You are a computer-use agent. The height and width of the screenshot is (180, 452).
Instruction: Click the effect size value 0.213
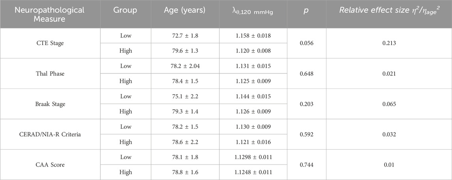click(389, 43)
